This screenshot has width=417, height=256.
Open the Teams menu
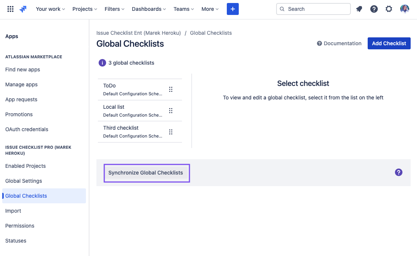[183, 9]
